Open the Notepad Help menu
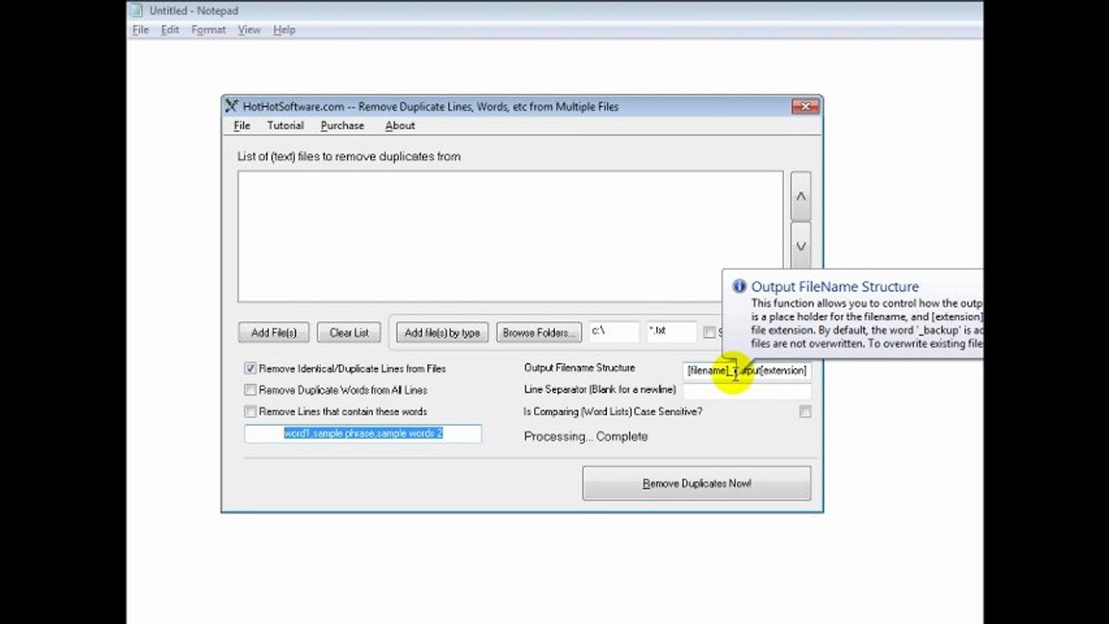This screenshot has width=1109, height=624. pos(284,29)
